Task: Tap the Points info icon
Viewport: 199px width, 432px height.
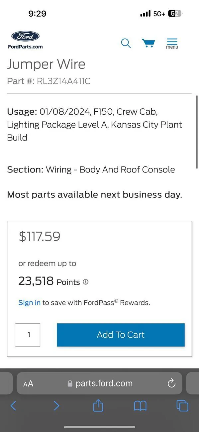Action: point(85,282)
